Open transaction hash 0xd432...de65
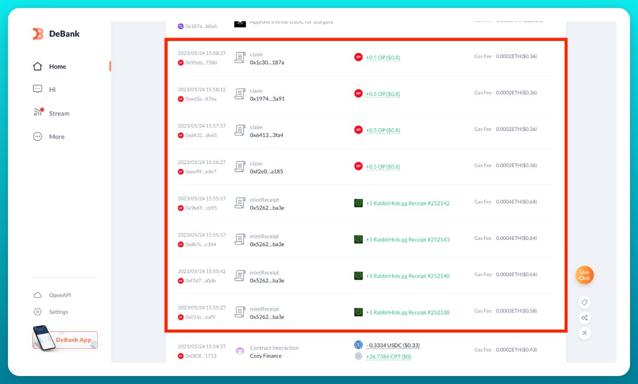The height and width of the screenshot is (384, 638). pyautogui.click(x=201, y=136)
